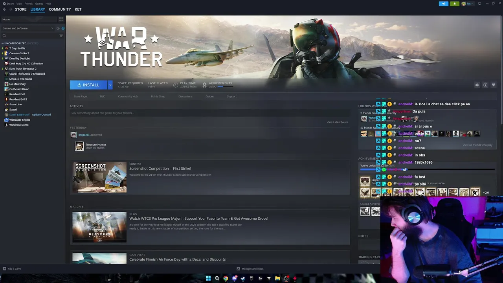
Task: Open Windows Start menu
Action: click(208, 278)
